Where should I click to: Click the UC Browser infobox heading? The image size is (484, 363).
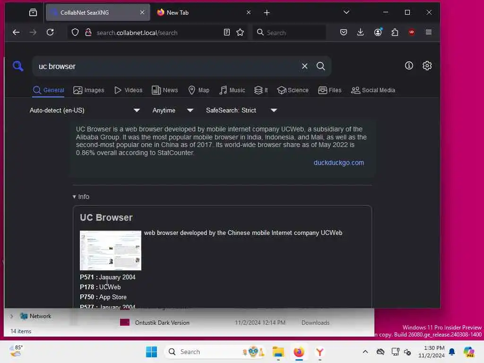[x=106, y=217]
